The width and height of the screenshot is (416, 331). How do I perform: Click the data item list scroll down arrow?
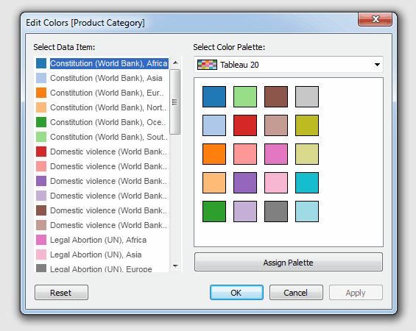175,266
